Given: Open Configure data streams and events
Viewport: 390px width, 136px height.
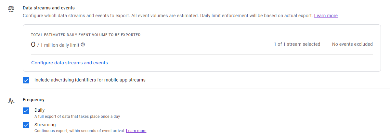Looking at the screenshot, I should point(69,63).
